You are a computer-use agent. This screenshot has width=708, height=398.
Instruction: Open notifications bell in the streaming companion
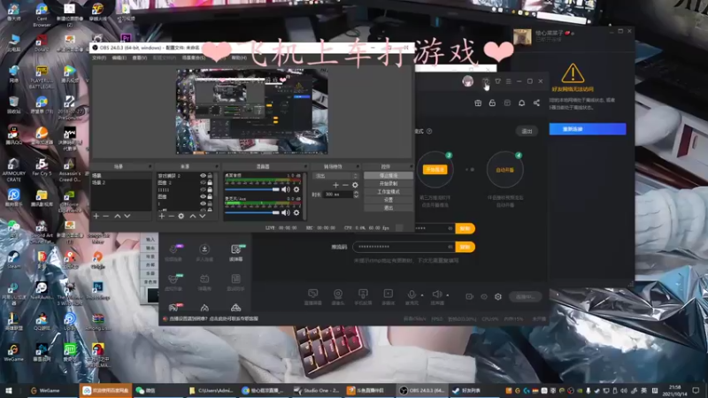[x=521, y=103]
